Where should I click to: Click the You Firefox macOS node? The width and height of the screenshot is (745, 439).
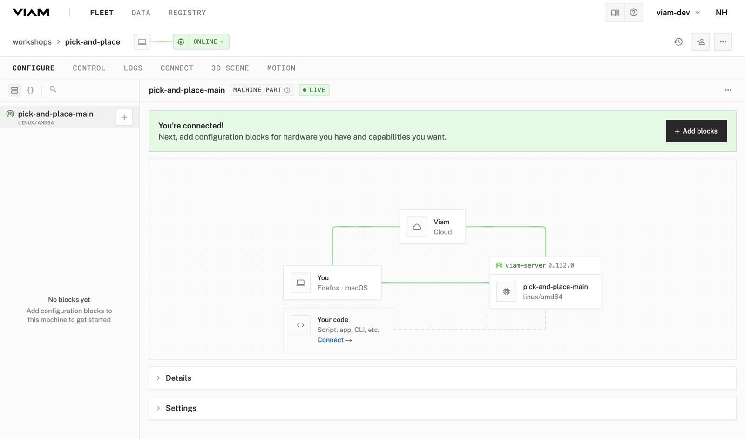pyautogui.click(x=332, y=283)
